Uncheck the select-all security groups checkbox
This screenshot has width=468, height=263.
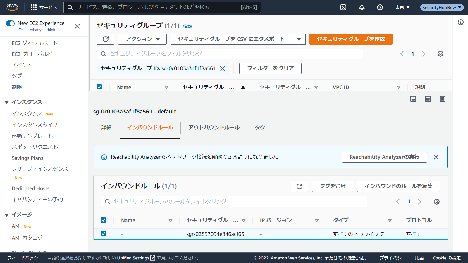tap(99, 87)
